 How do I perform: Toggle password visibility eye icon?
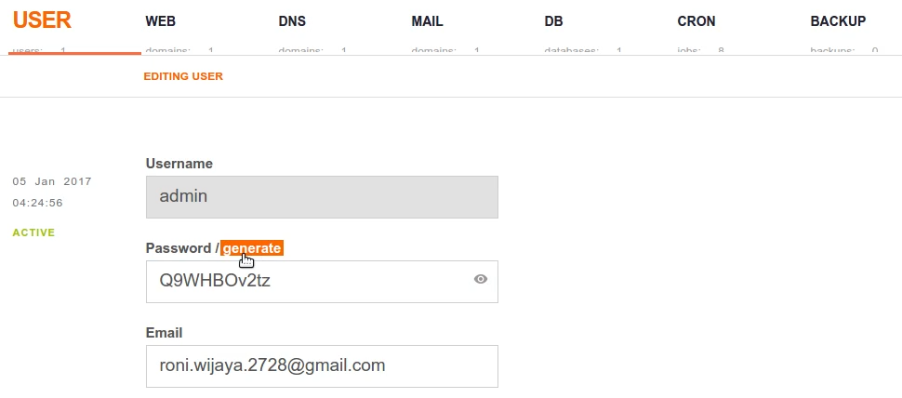tap(481, 278)
